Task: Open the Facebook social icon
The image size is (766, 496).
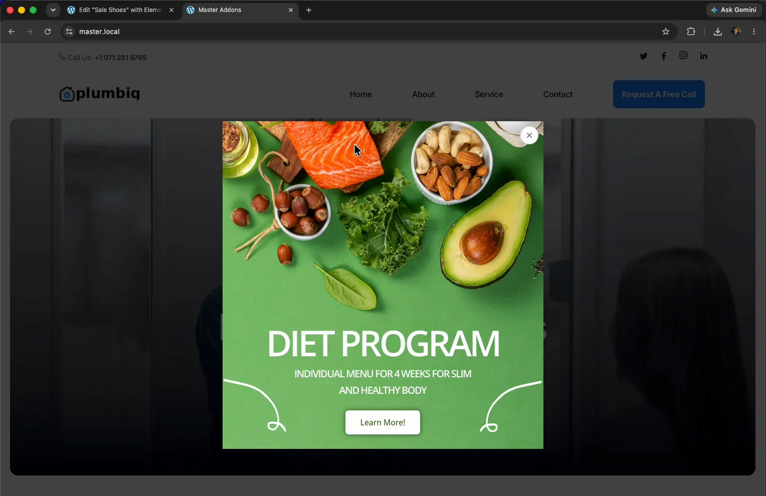Action: click(664, 56)
